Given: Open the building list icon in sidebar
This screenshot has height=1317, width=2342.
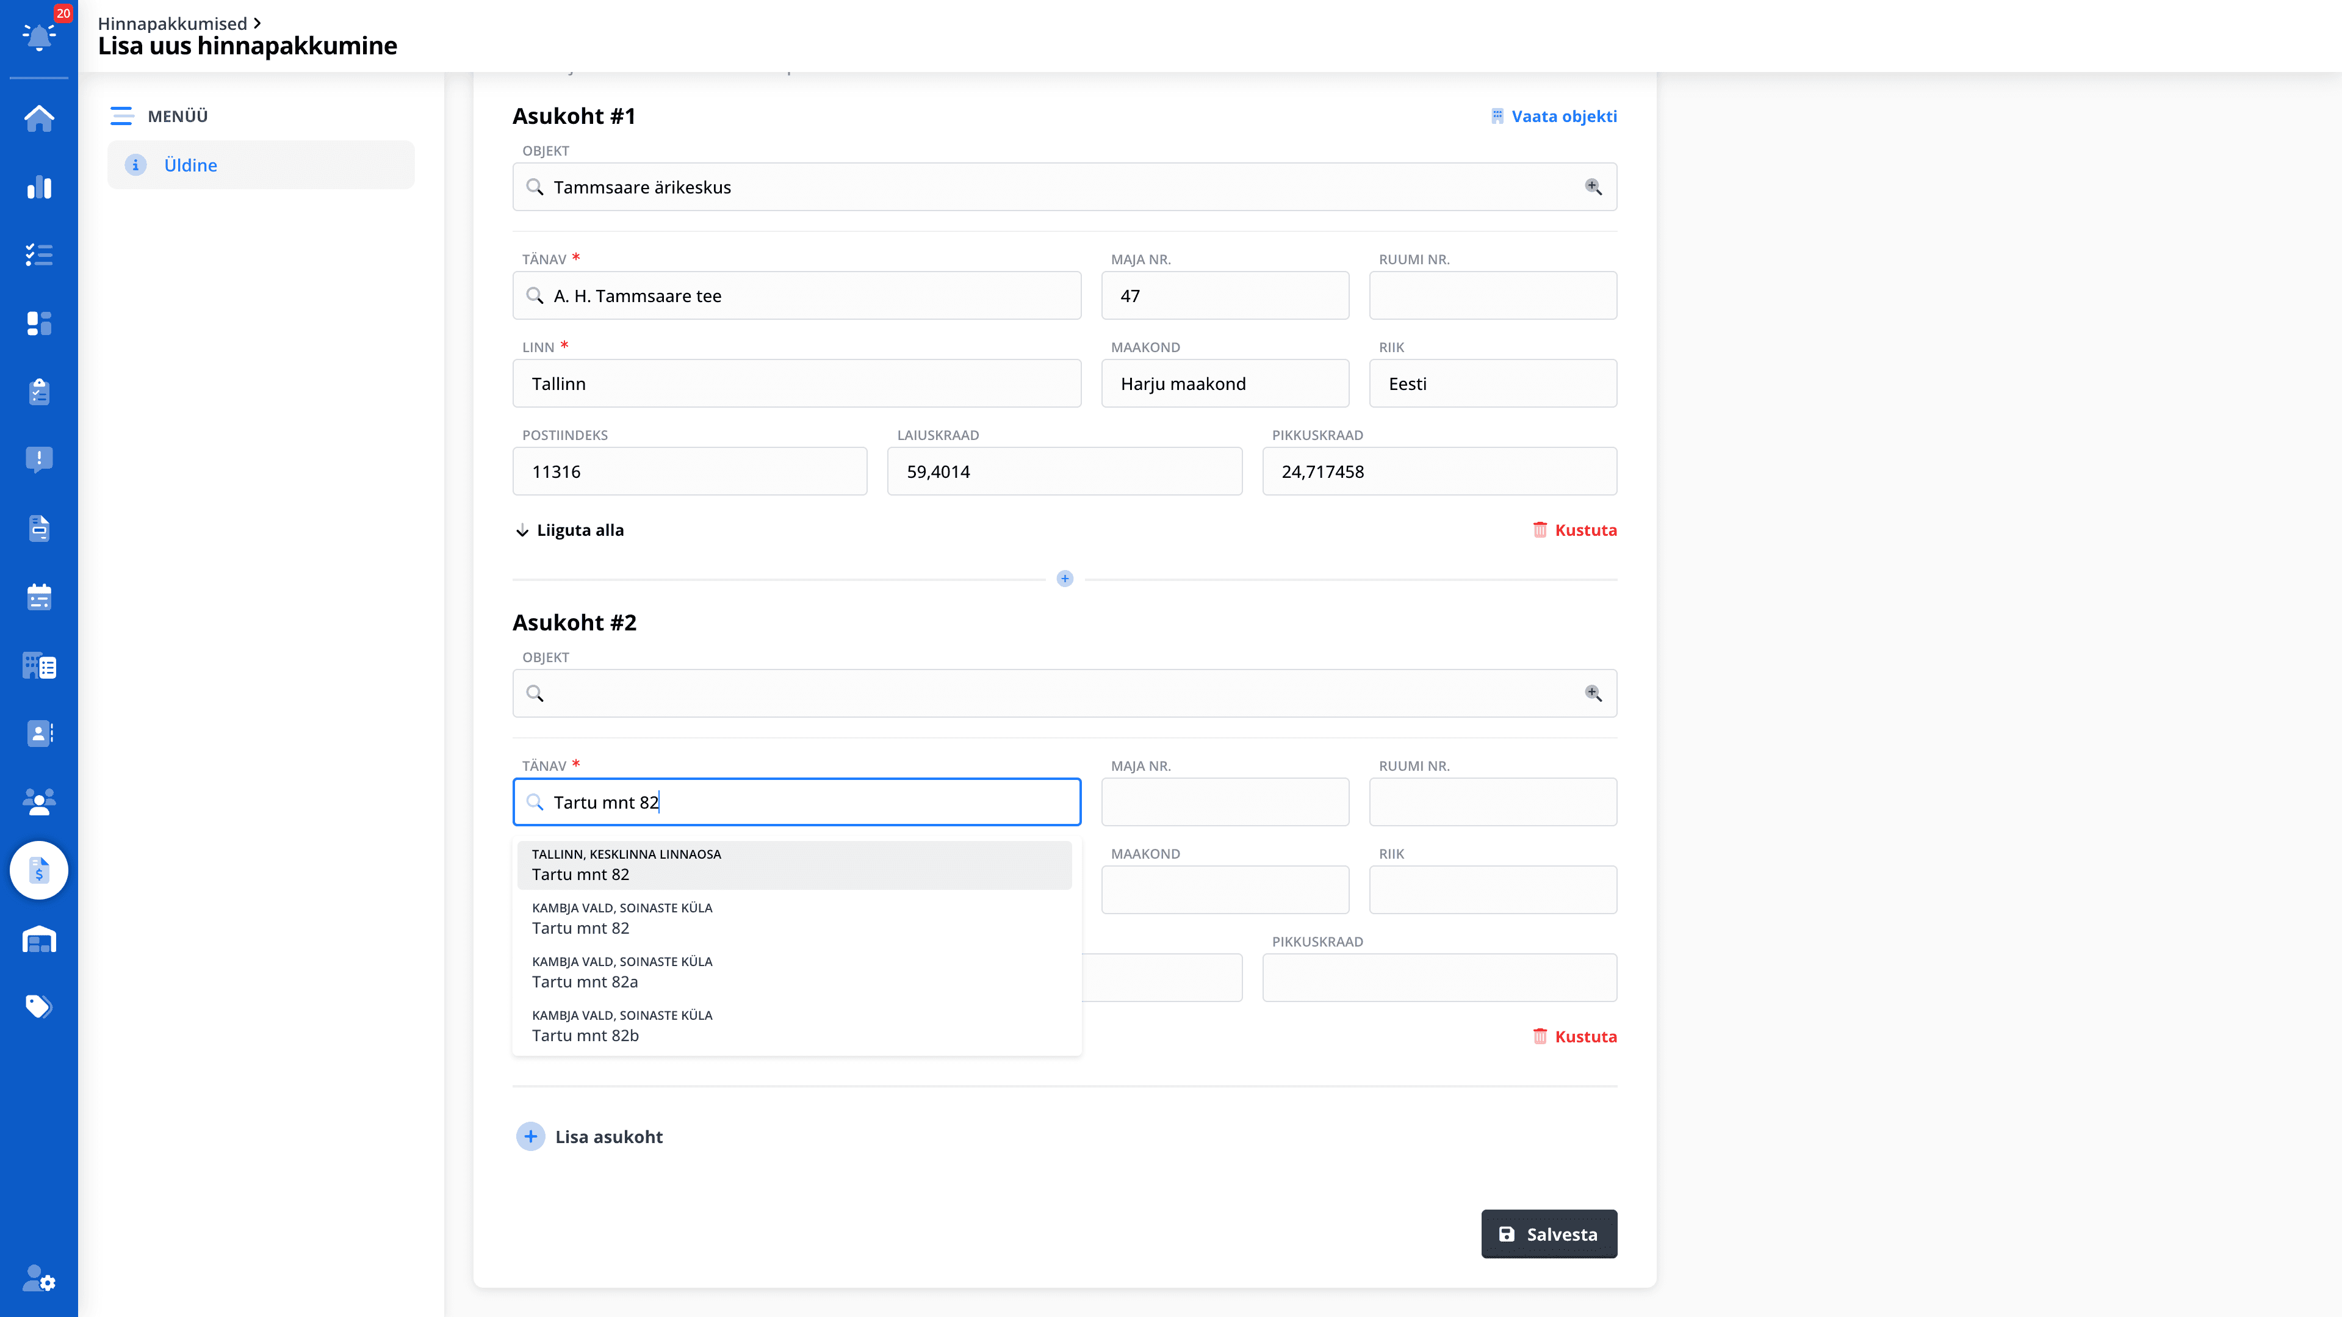Looking at the screenshot, I should [39, 666].
